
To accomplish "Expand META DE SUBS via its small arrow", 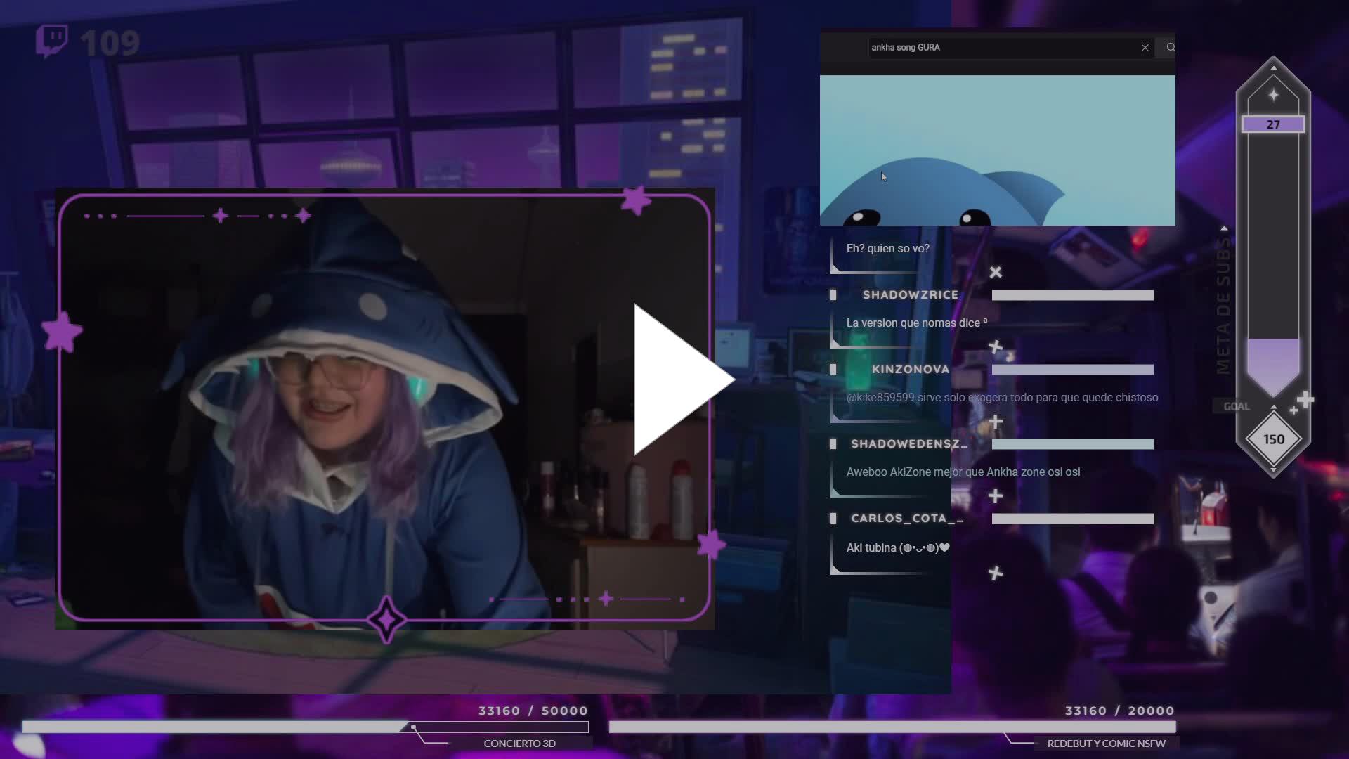I will 1224,228.
